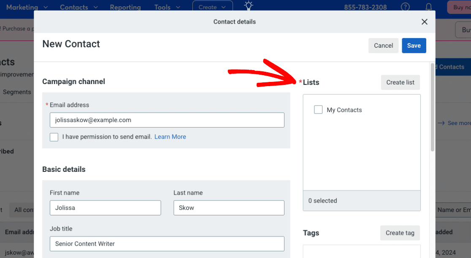Cancel the contact creation
Viewport: 471px width, 258px height.
pos(383,45)
